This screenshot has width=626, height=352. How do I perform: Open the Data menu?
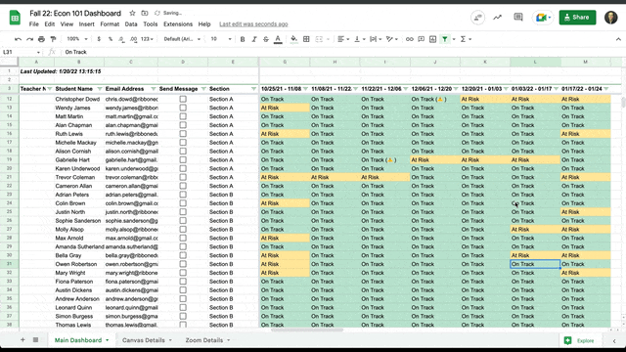131,24
